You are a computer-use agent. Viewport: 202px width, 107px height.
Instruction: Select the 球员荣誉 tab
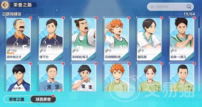(x=43, y=99)
